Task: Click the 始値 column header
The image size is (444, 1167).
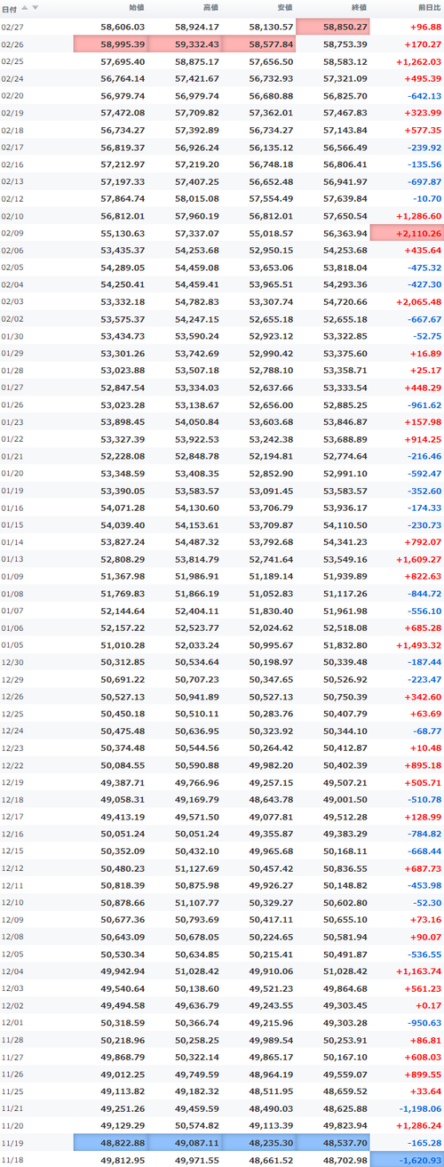Action: click(137, 8)
